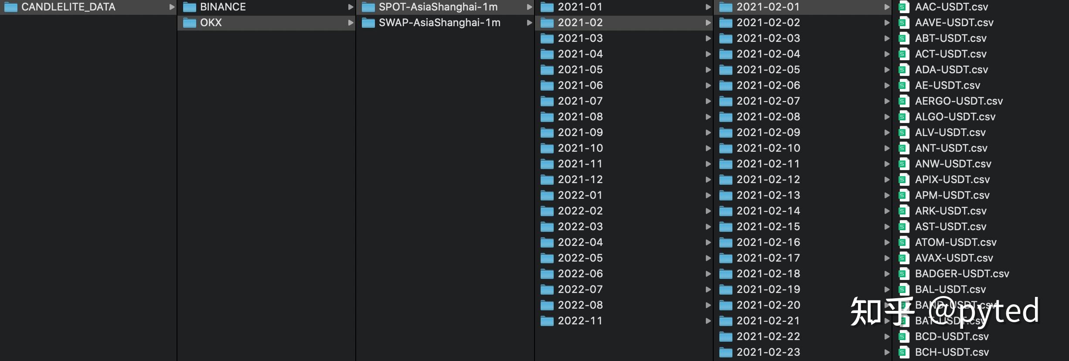Expand the 2021-02-10 folder chevron
The width and height of the screenshot is (1069, 361).
(887, 148)
